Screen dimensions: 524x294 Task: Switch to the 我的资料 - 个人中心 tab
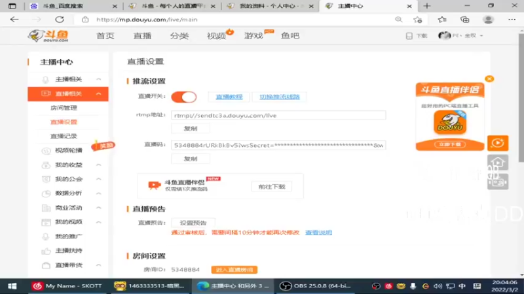click(x=269, y=6)
